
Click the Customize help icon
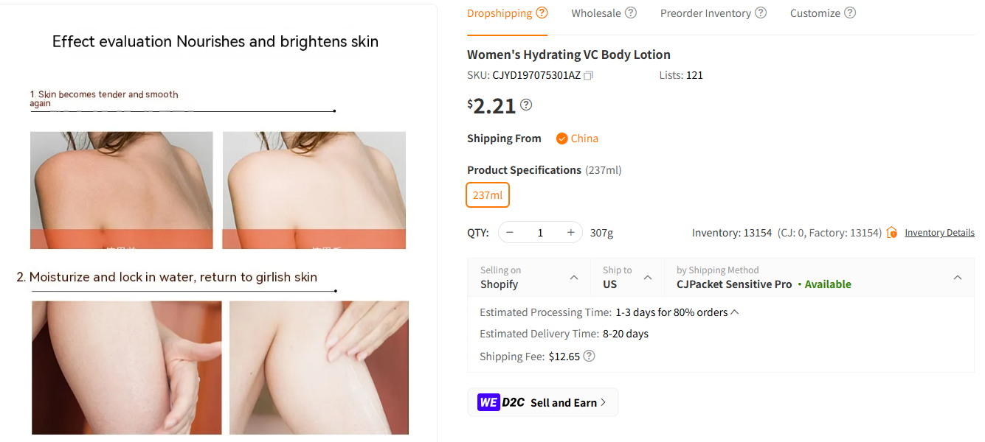pyautogui.click(x=849, y=13)
